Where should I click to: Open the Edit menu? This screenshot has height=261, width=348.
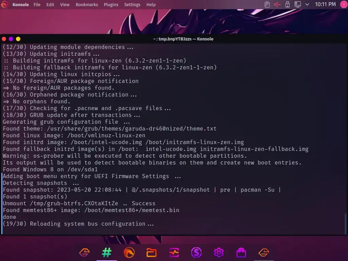tap(50, 4)
